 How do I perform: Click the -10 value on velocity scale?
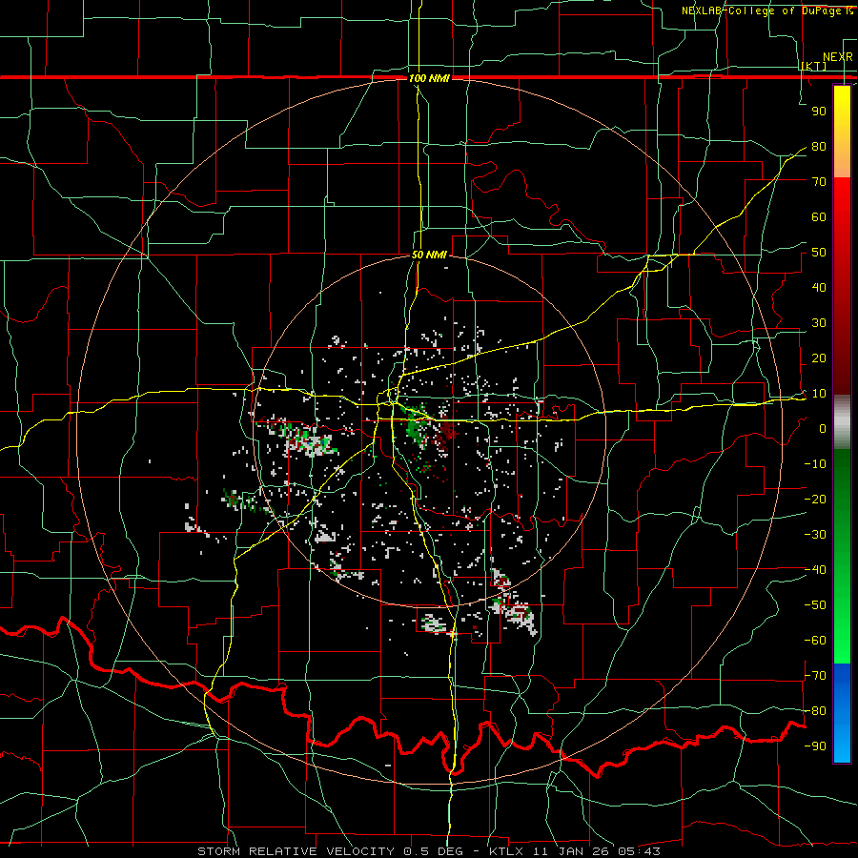(x=815, y=464)
